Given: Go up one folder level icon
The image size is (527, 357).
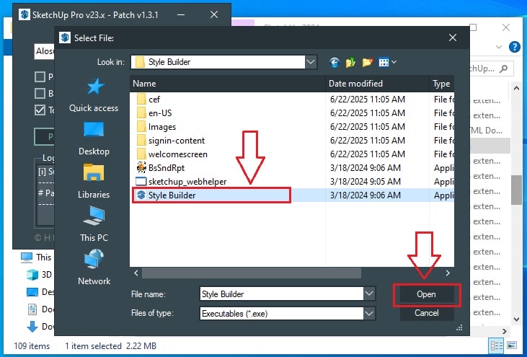Looking at the screenshot, I should (350, 63).
